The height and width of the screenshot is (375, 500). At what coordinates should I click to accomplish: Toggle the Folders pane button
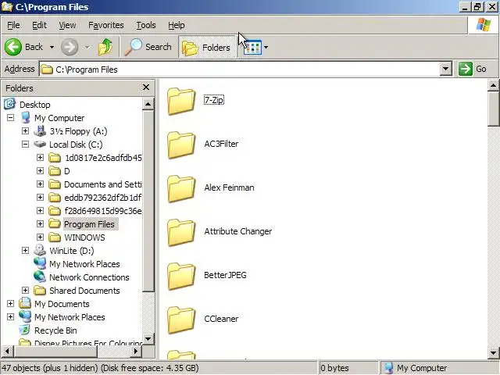click(206, 47)
